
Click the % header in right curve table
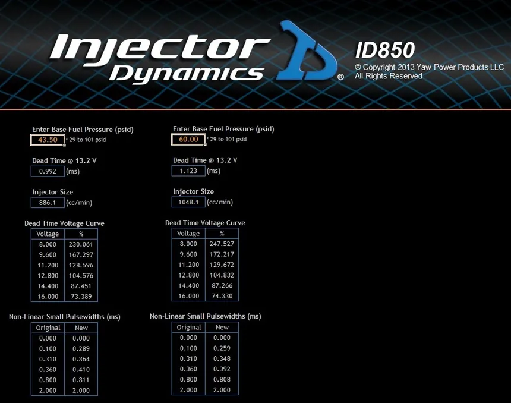click(222, 233)
